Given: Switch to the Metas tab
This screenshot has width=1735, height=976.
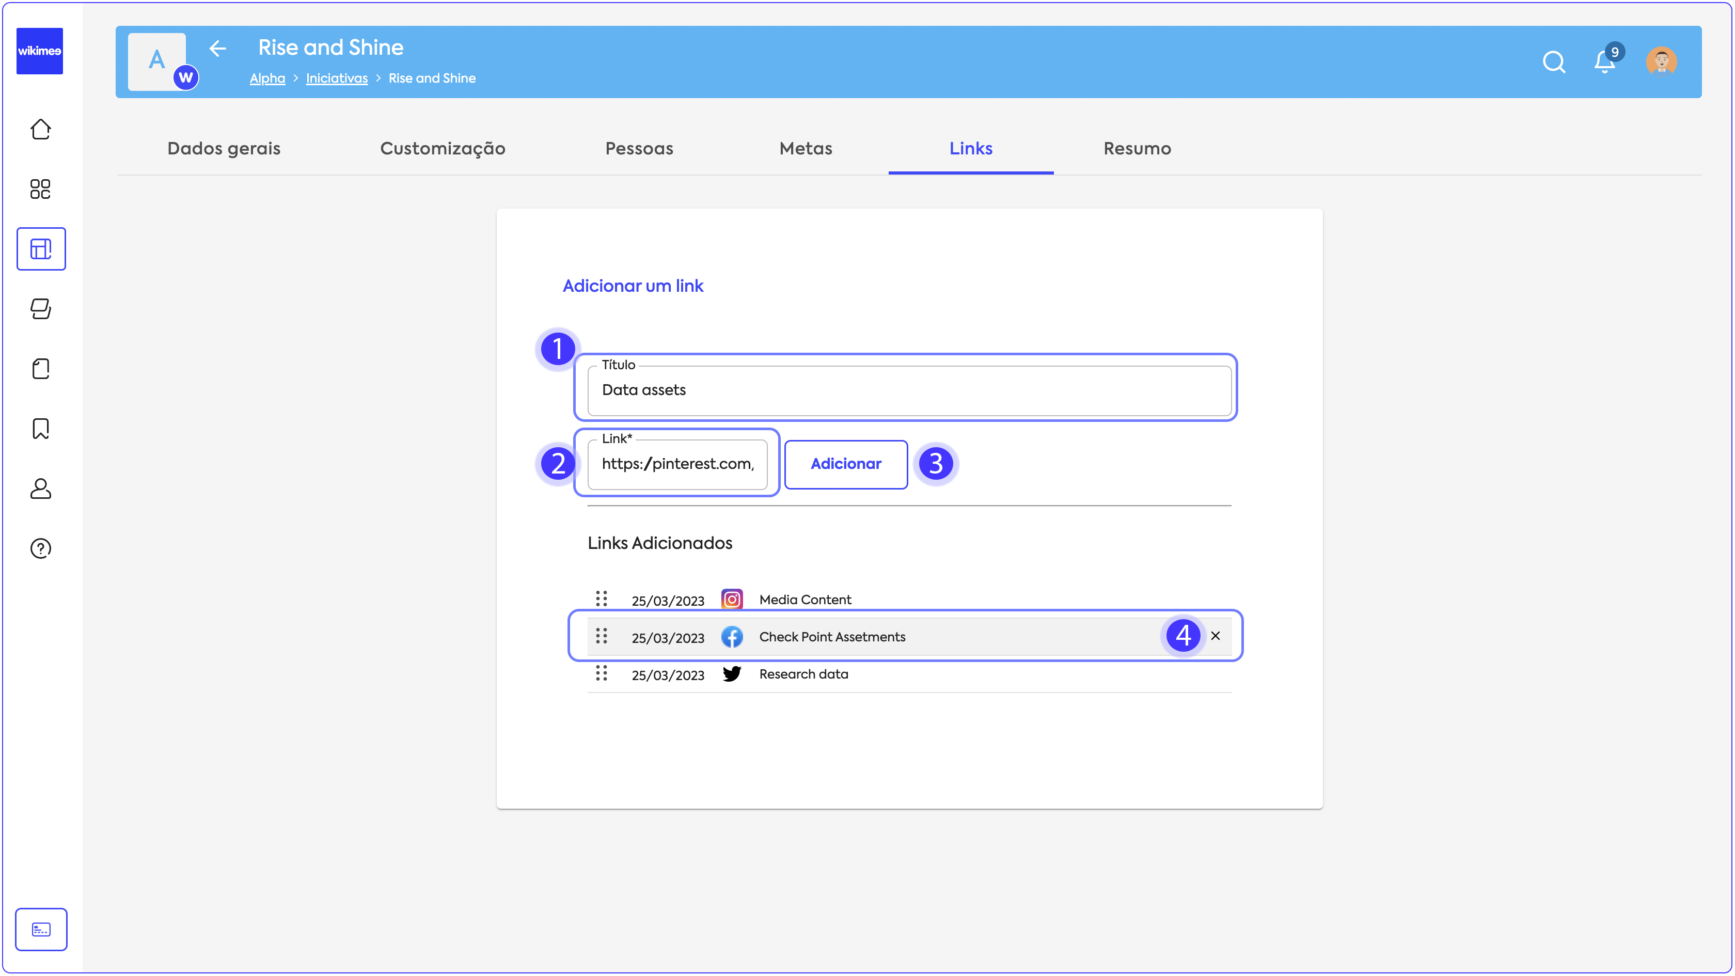Looking at the screenshot, I should [x=806, y=149].
